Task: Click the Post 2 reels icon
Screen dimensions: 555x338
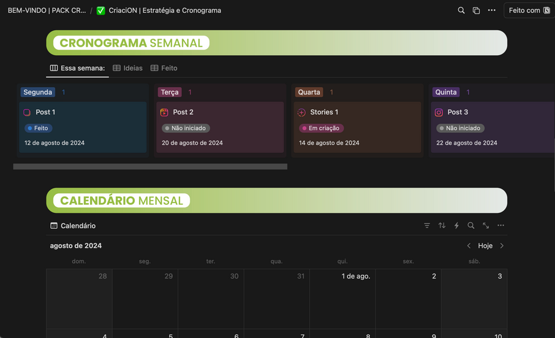Action: [164, 112]
